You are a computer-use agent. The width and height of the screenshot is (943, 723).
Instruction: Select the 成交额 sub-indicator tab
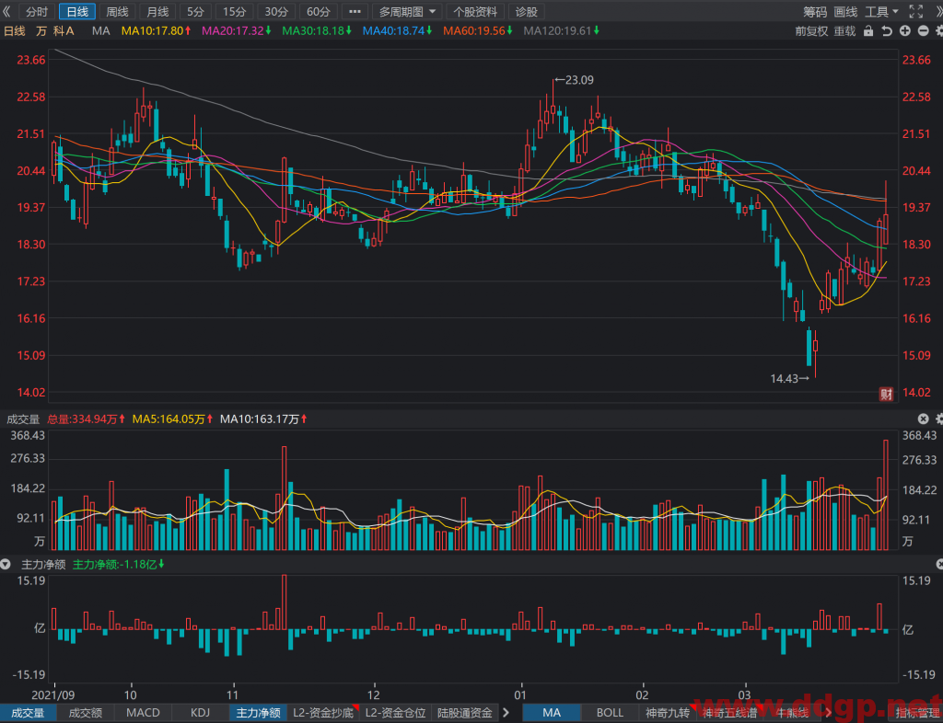86,713
